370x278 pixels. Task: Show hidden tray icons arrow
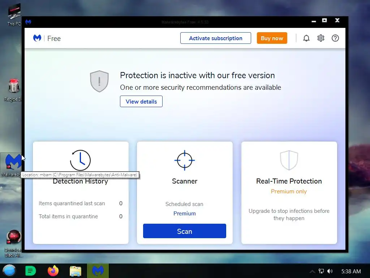point(312,271)
